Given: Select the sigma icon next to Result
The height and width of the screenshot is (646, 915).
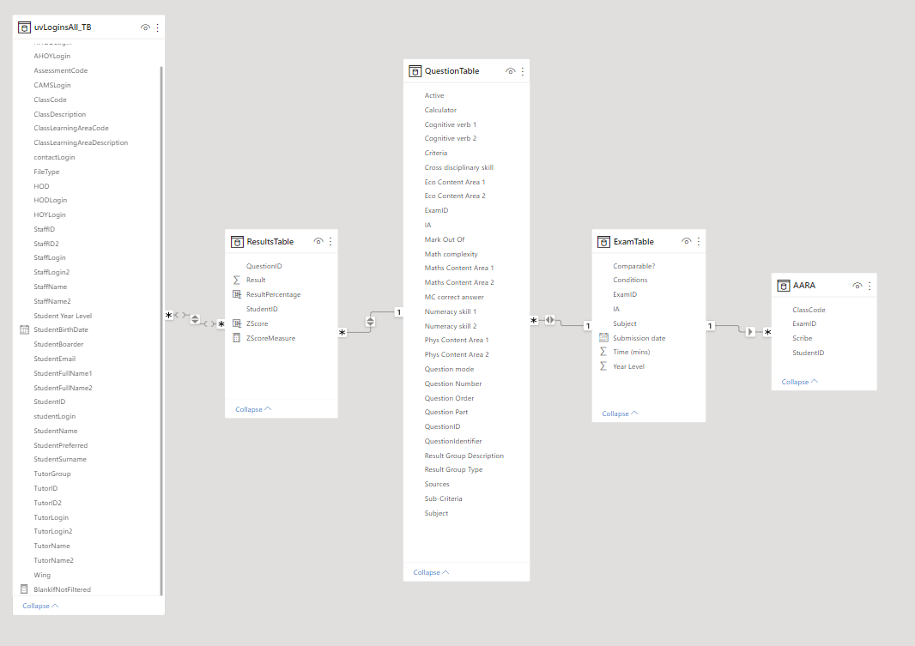Looking at the screenshot, I should click(236, 280).
